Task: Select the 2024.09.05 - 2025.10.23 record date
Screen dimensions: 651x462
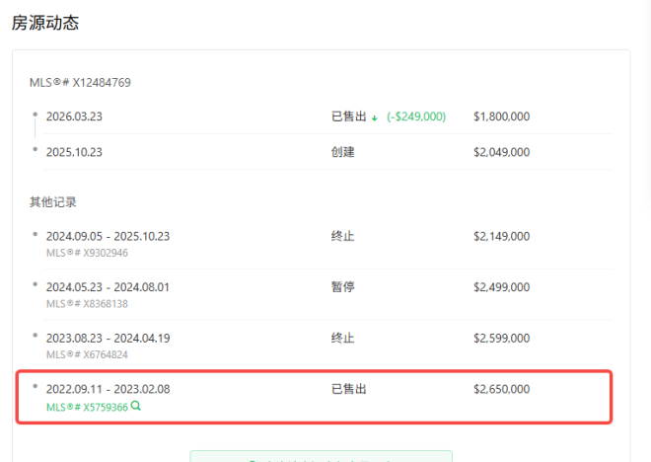Action: 108,236
